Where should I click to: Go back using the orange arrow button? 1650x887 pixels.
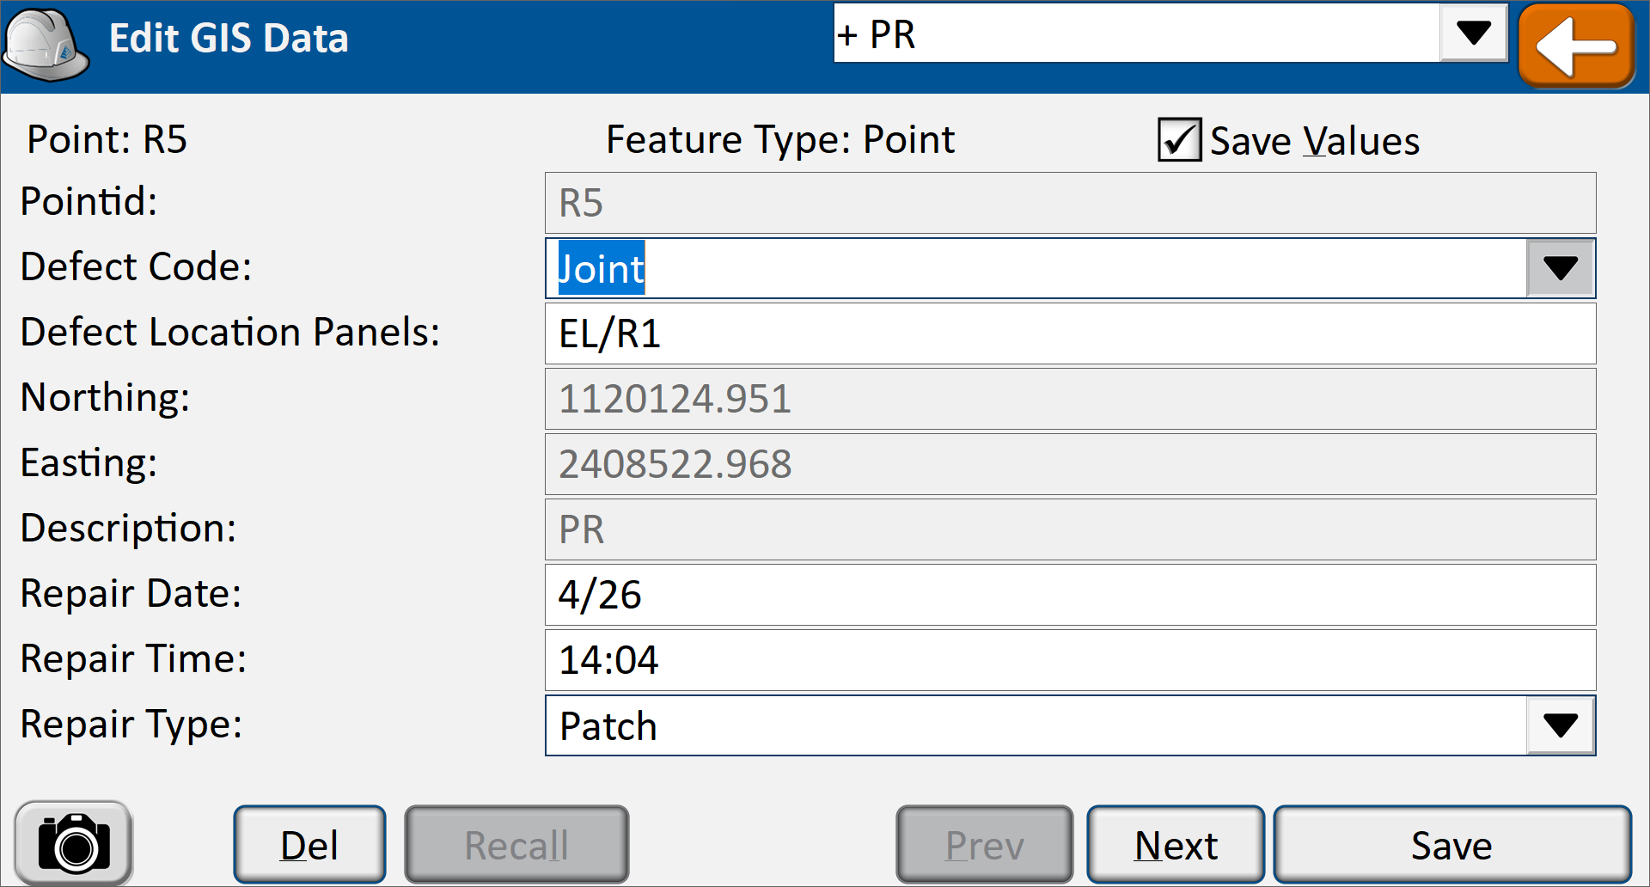(x=1577, y=46)
